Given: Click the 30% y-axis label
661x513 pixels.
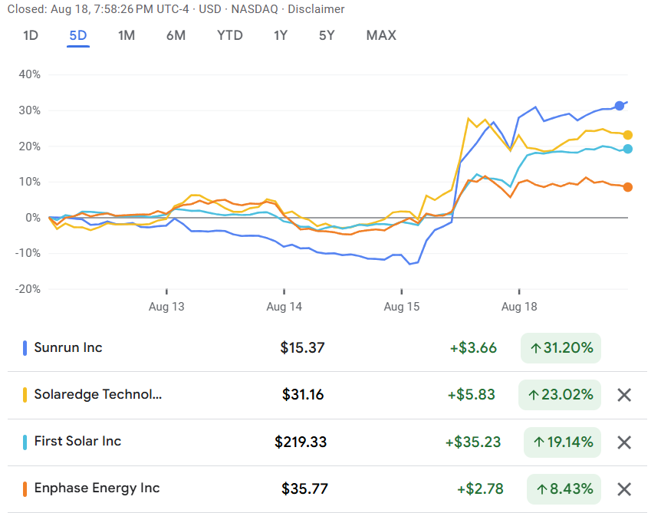Looking at the screenshot, I should coord(29,110).
